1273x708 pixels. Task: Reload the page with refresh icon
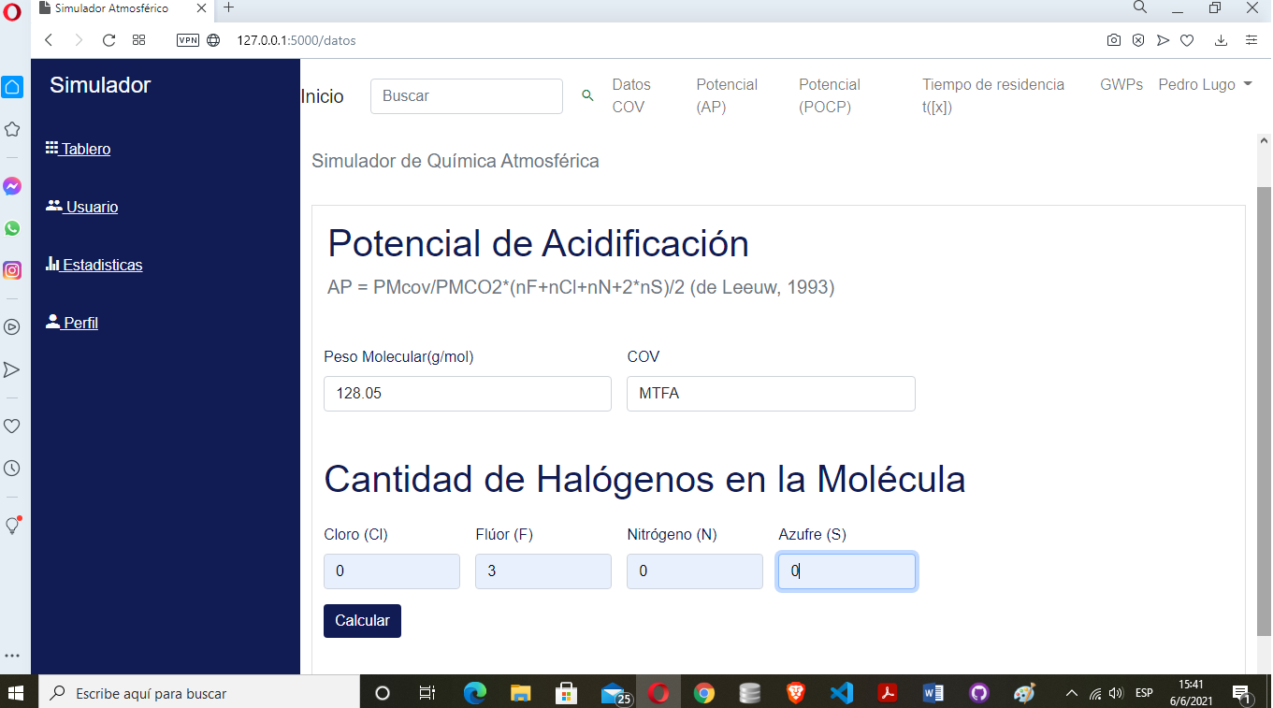(x=108, y=40)
